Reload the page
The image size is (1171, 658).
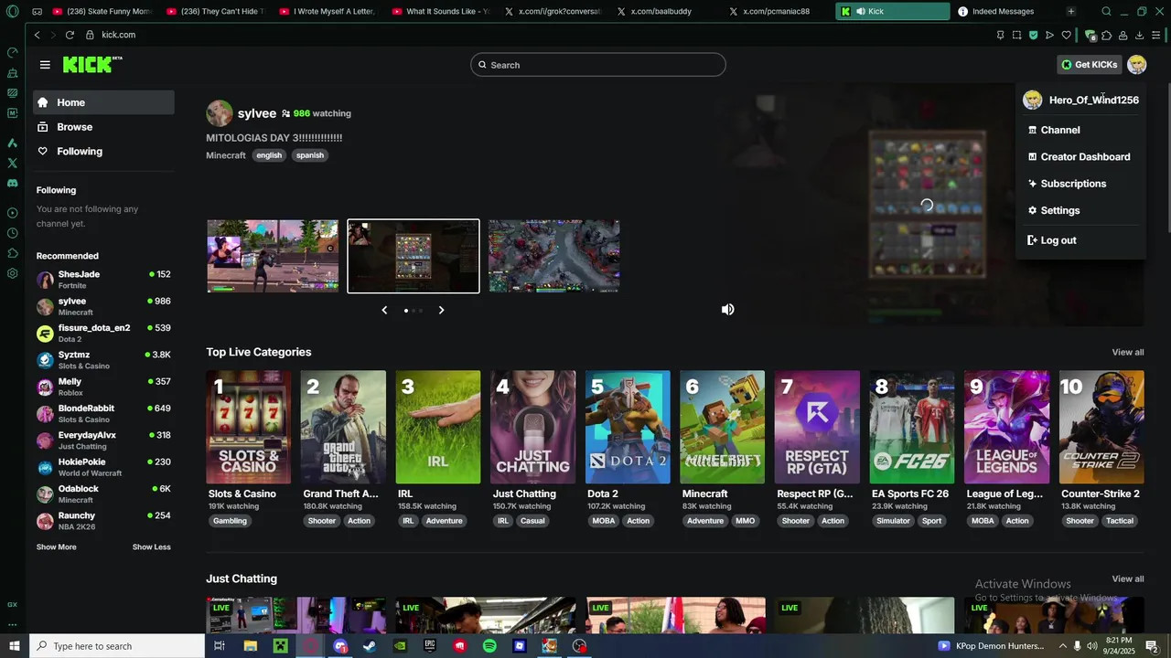click(x=70, y=35)
